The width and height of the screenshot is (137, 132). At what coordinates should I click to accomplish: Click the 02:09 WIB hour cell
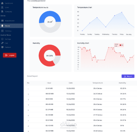pos(49,110)
